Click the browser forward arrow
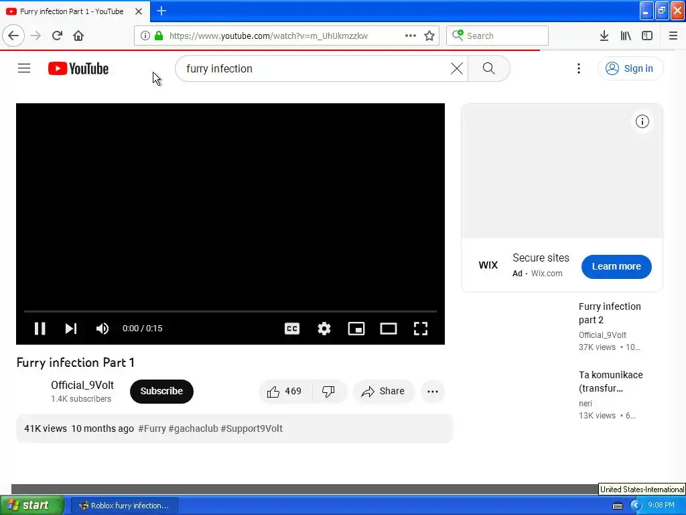The image size is (686, 515). [36, 36]
